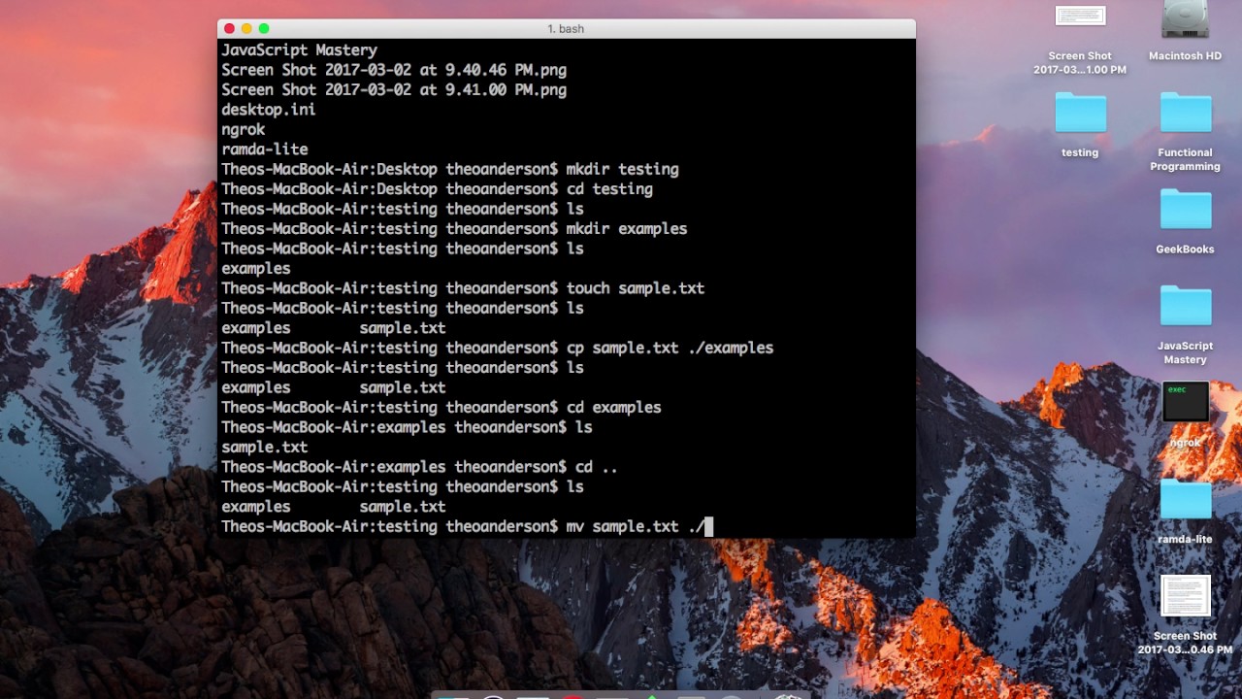The width and height of the screenshot is (1242, 699).
Task: Select the ngrok exec file icon
Action: pyautogui.click(x=1185, y=402)
